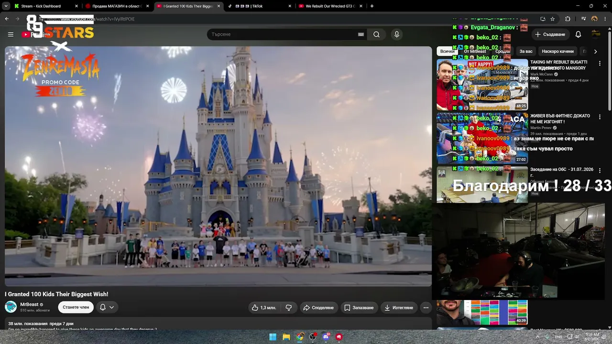The image size is (612, 344).
Task: Select the За вас filter chip
Action: point(526,51)
